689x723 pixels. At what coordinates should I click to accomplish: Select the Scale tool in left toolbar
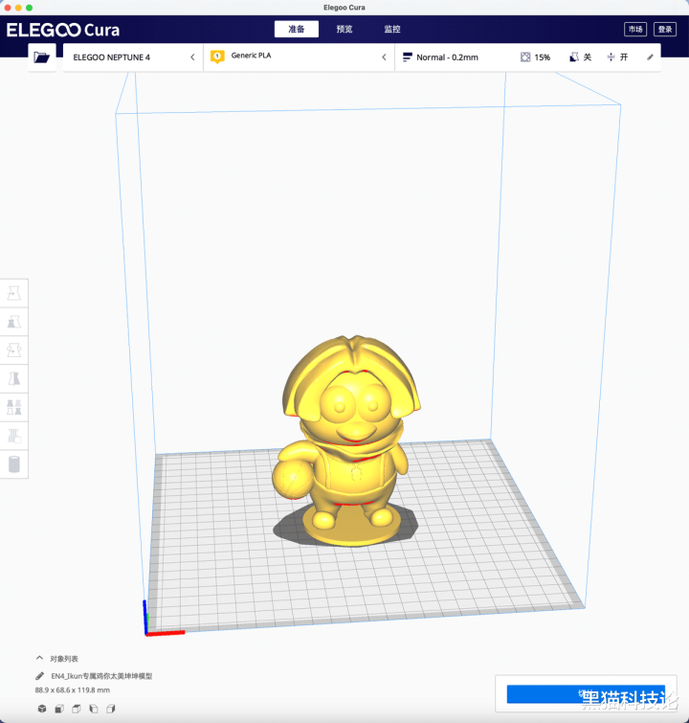13,322
